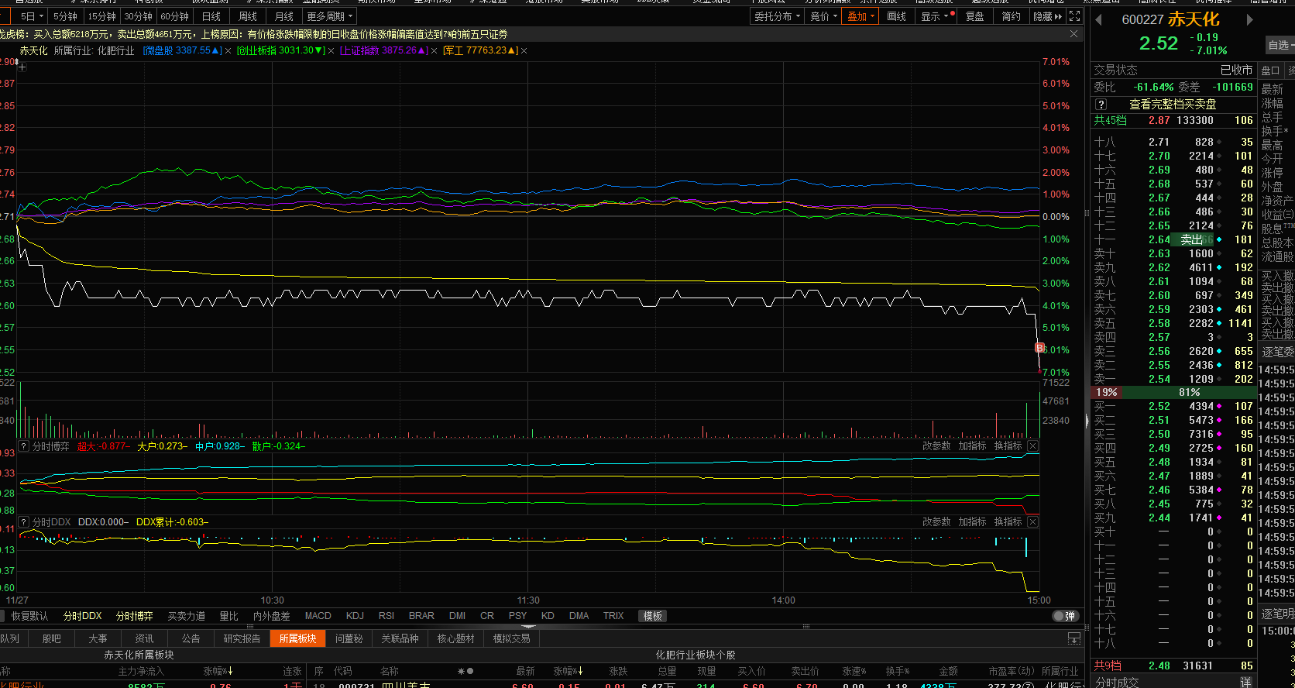Select 恢复默认 indicator option
Viewport: 1295px width, 688px height.
29,616
